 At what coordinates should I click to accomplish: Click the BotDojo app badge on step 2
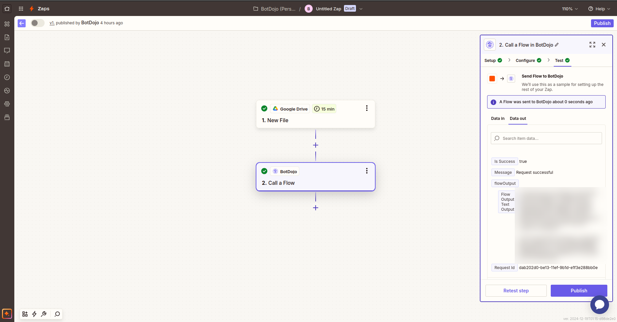point(285,171)
